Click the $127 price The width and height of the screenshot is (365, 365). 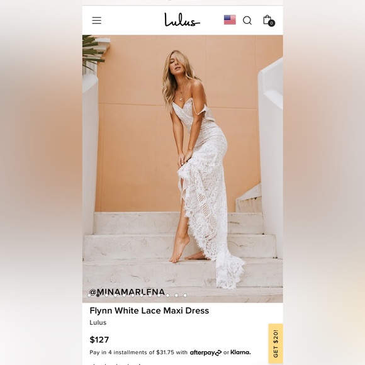click(x=99, y=340)
